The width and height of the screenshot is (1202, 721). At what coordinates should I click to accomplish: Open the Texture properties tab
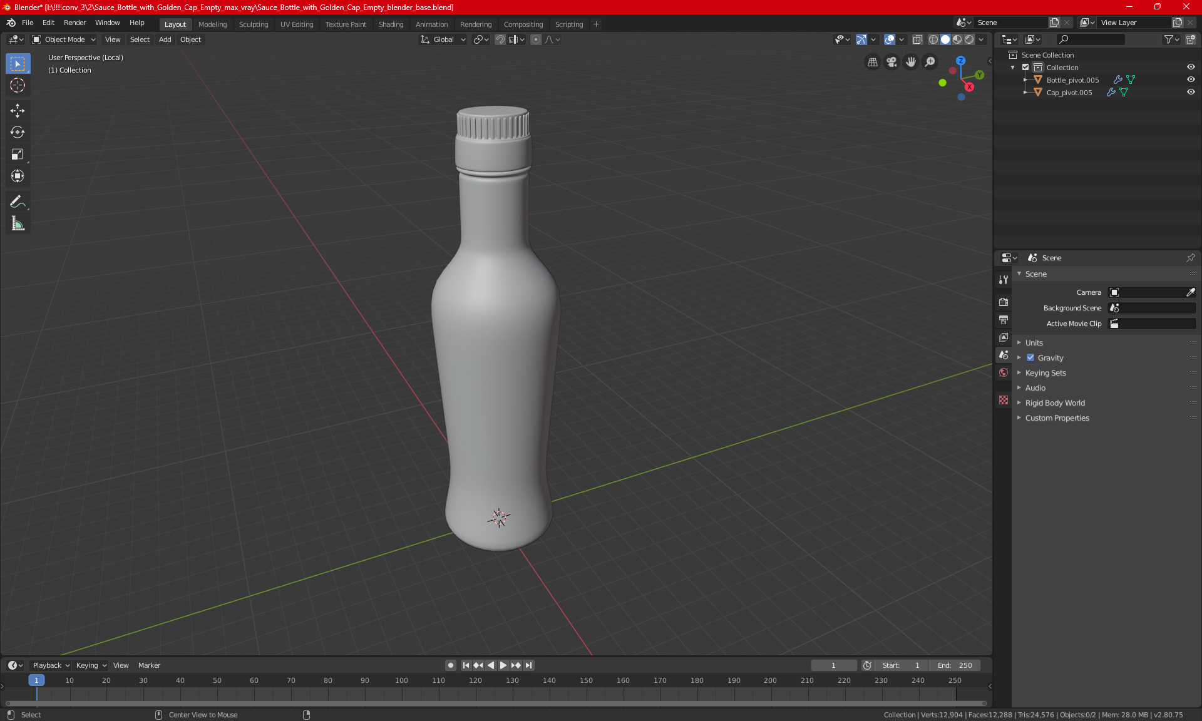click(x=1004, y=400)
